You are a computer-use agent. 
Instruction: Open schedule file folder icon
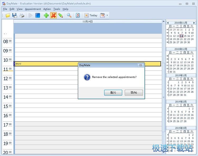8,15
